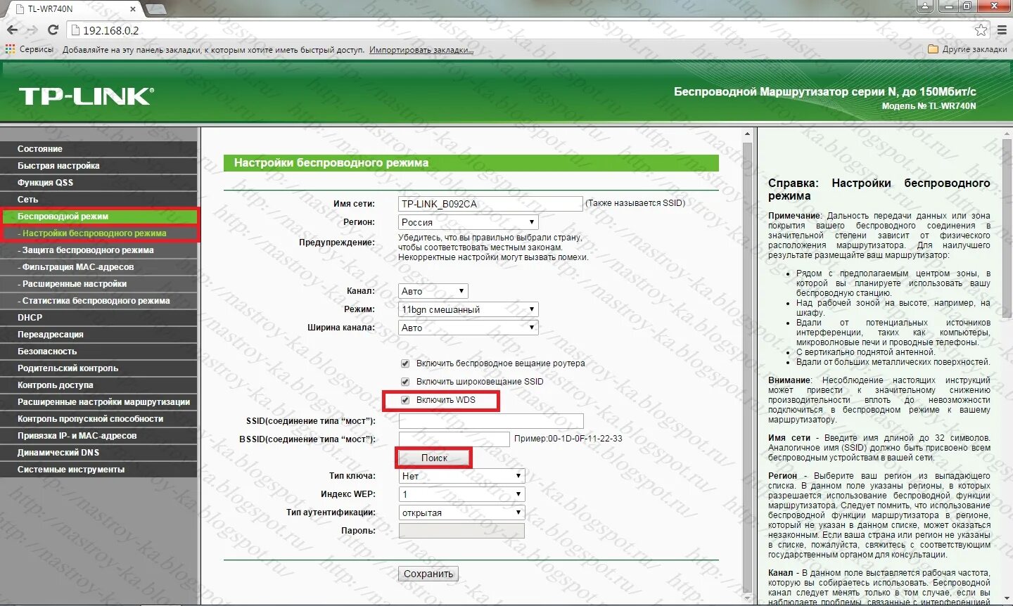
Task: Open Системные инструменты in the sidebar
Action: [x=98, y=470]
